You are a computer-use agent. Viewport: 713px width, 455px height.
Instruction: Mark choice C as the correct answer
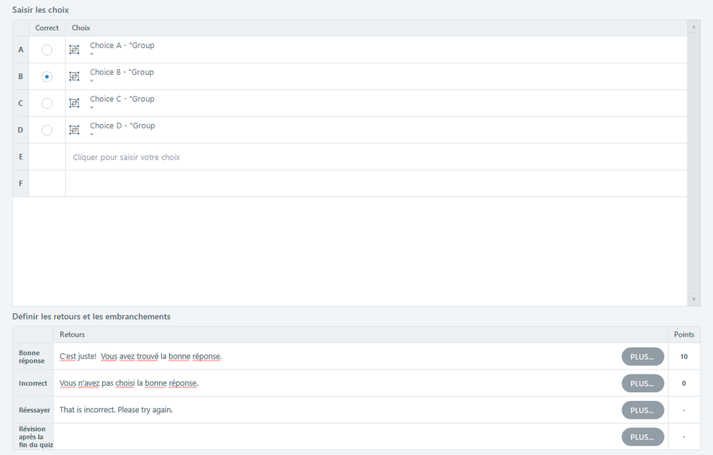coord(47,103)
